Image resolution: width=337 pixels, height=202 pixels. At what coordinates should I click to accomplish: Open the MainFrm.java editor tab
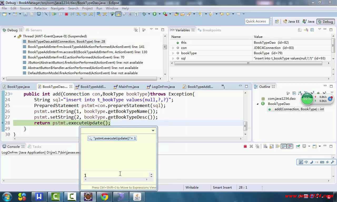(126, 87)
